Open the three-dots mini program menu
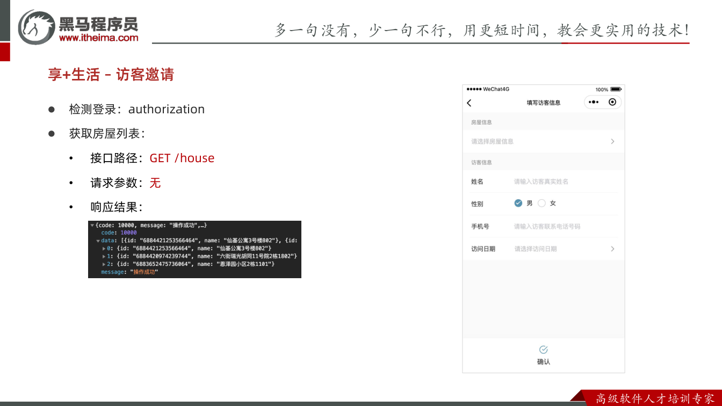722x406 pixels. [594, 102]
